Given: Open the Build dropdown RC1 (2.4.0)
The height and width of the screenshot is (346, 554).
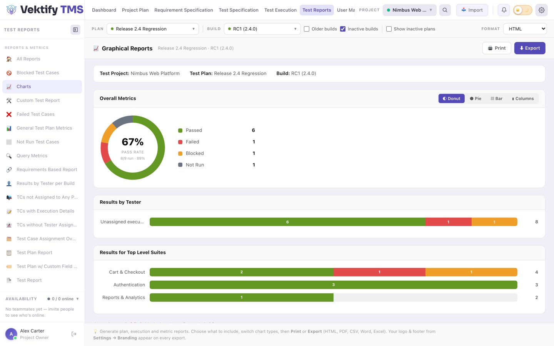Looking at the screenshot, I should click(x=262, y=29).
